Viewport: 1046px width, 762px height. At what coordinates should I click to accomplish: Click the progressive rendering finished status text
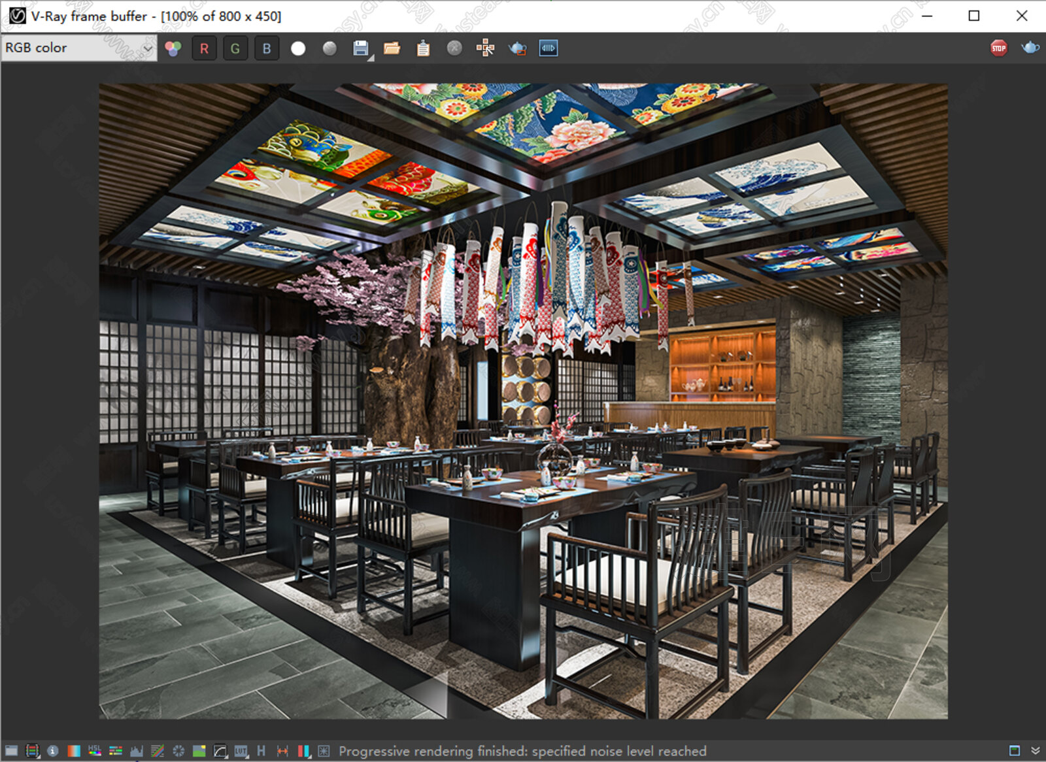pos(522,751)
